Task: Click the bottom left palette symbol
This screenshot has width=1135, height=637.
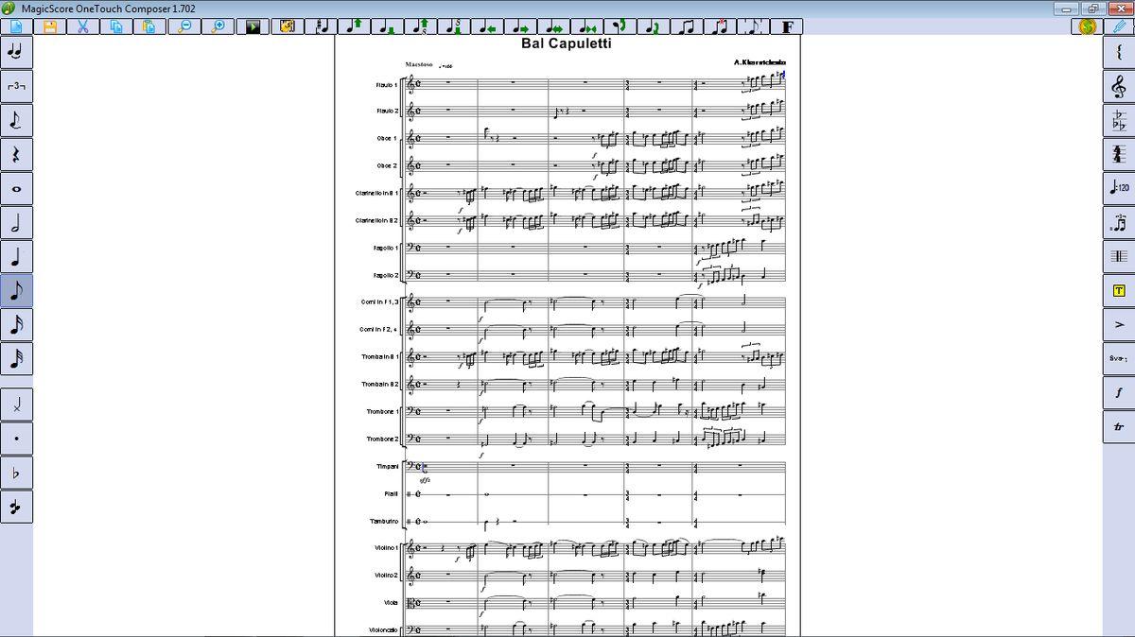Action: [x=16, y=508]
